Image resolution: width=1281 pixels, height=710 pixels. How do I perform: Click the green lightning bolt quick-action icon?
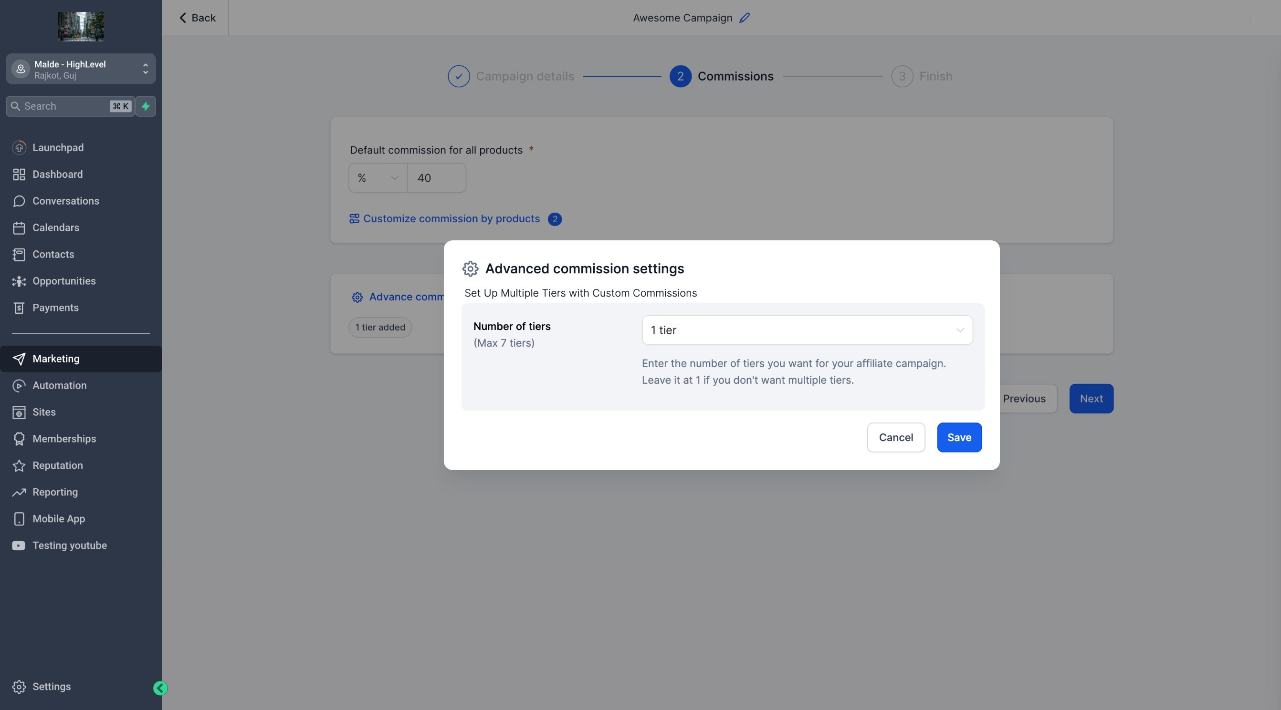(x=146, y=106)
